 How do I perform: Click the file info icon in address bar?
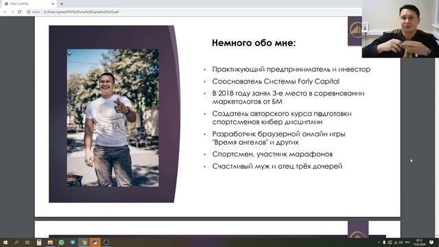(x=29, y=12)
